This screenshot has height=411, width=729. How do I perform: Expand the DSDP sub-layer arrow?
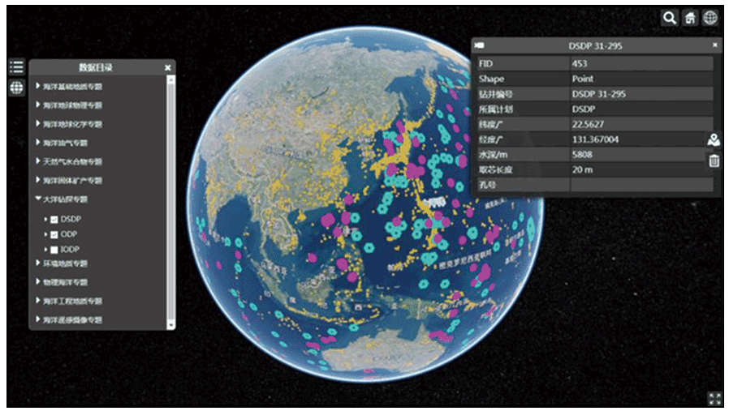[45, 220]
